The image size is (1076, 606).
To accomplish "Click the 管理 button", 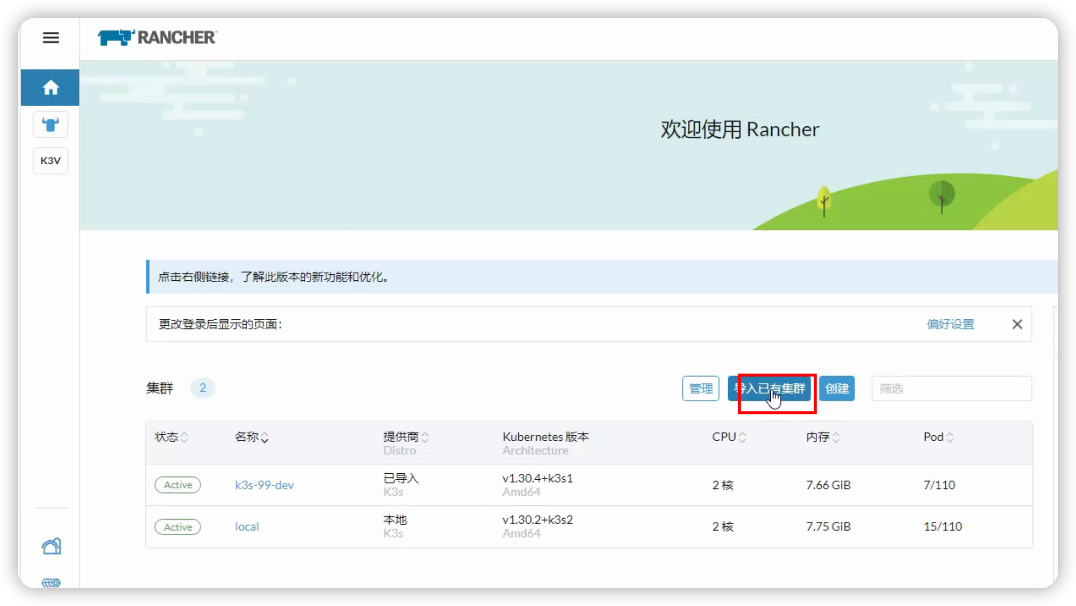I will pos(700,389).
